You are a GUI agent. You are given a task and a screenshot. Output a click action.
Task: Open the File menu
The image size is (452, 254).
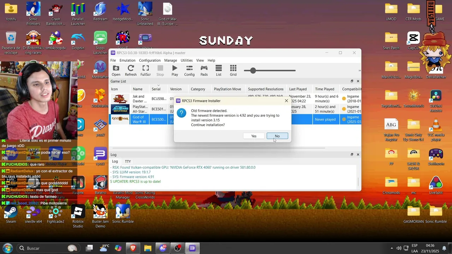[x=113, y=60]
